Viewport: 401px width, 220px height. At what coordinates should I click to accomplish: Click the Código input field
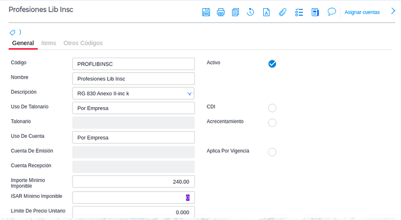tap(133, 64)
